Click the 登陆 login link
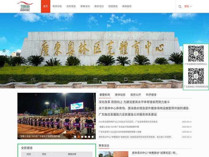The width and height of the screenshot is (209, 157). coord(187,6)
